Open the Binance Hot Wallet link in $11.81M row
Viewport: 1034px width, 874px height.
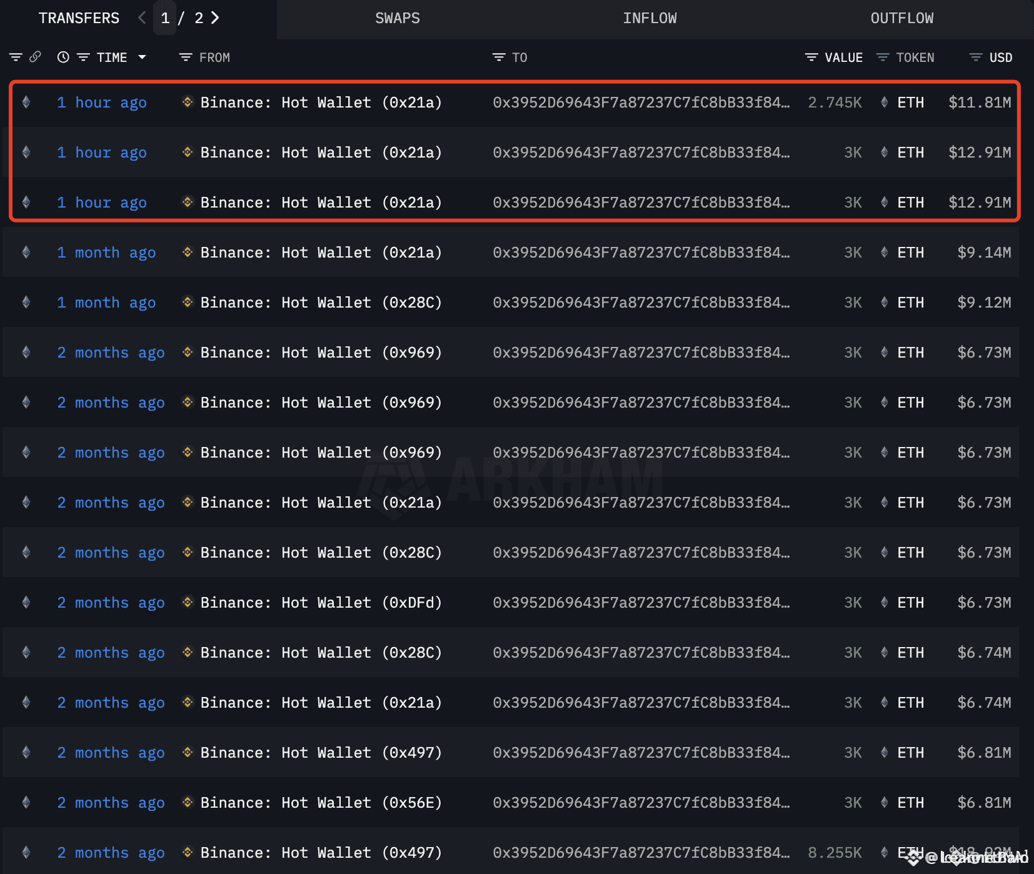(321, 102)
